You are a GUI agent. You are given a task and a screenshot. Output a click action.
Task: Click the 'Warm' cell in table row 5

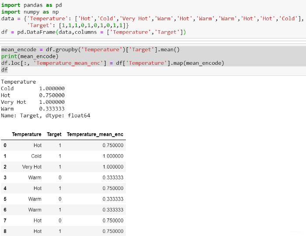pos(35,199)
